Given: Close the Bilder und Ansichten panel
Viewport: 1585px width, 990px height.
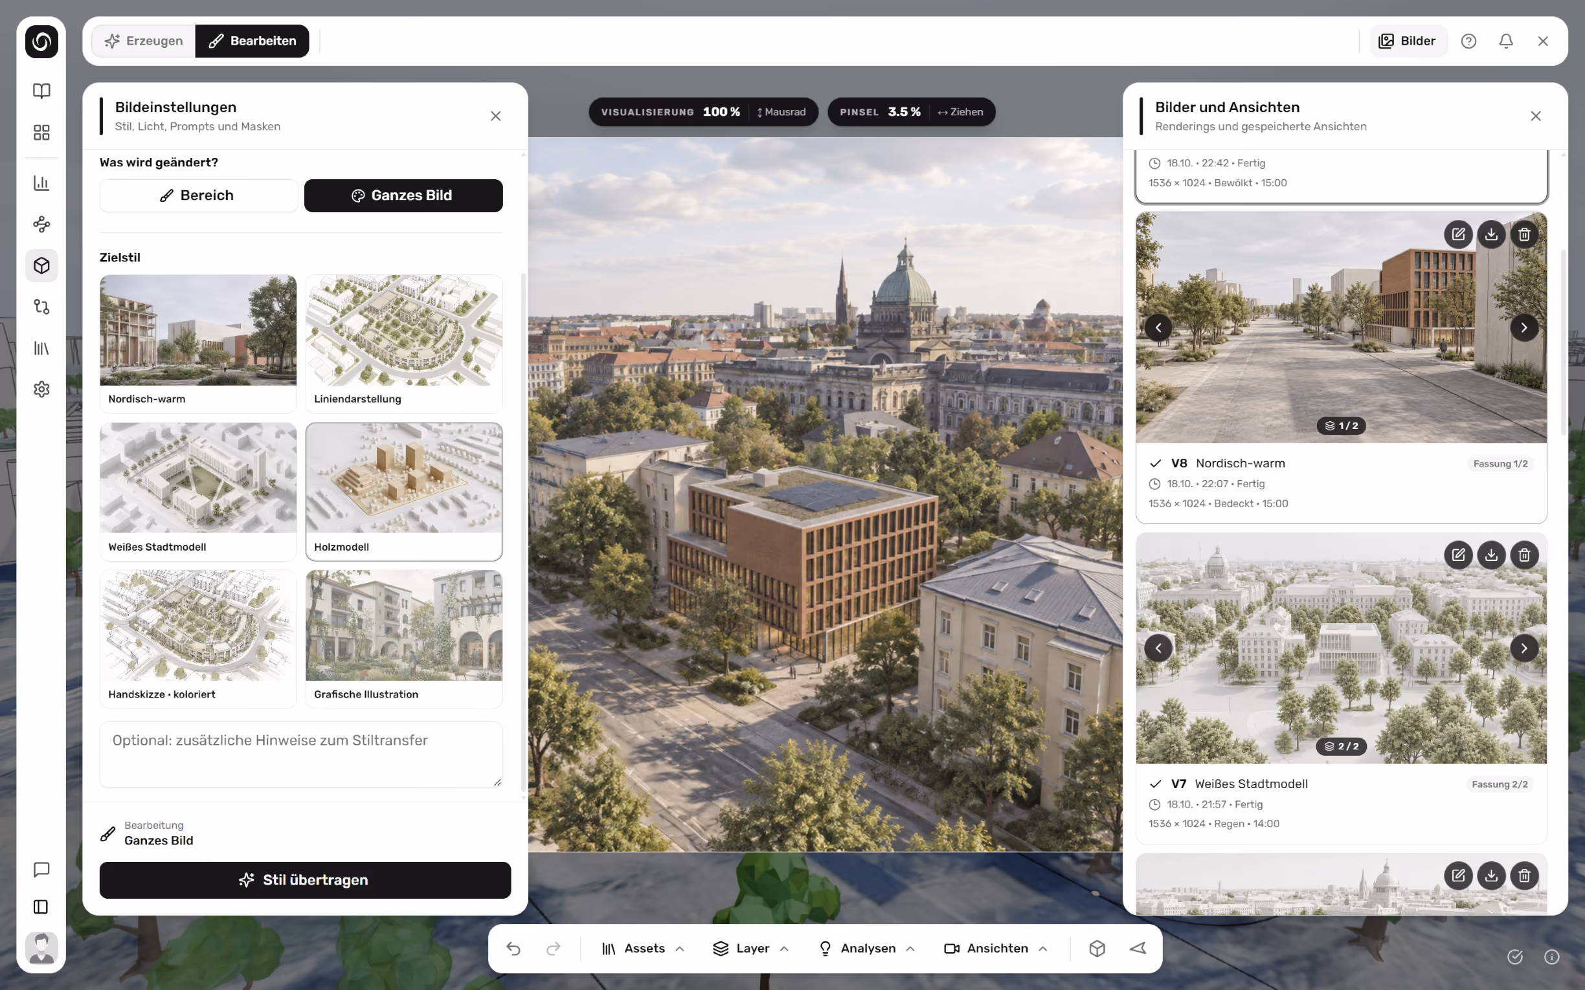Looking at the screenshot, I should coord(1535,116).
